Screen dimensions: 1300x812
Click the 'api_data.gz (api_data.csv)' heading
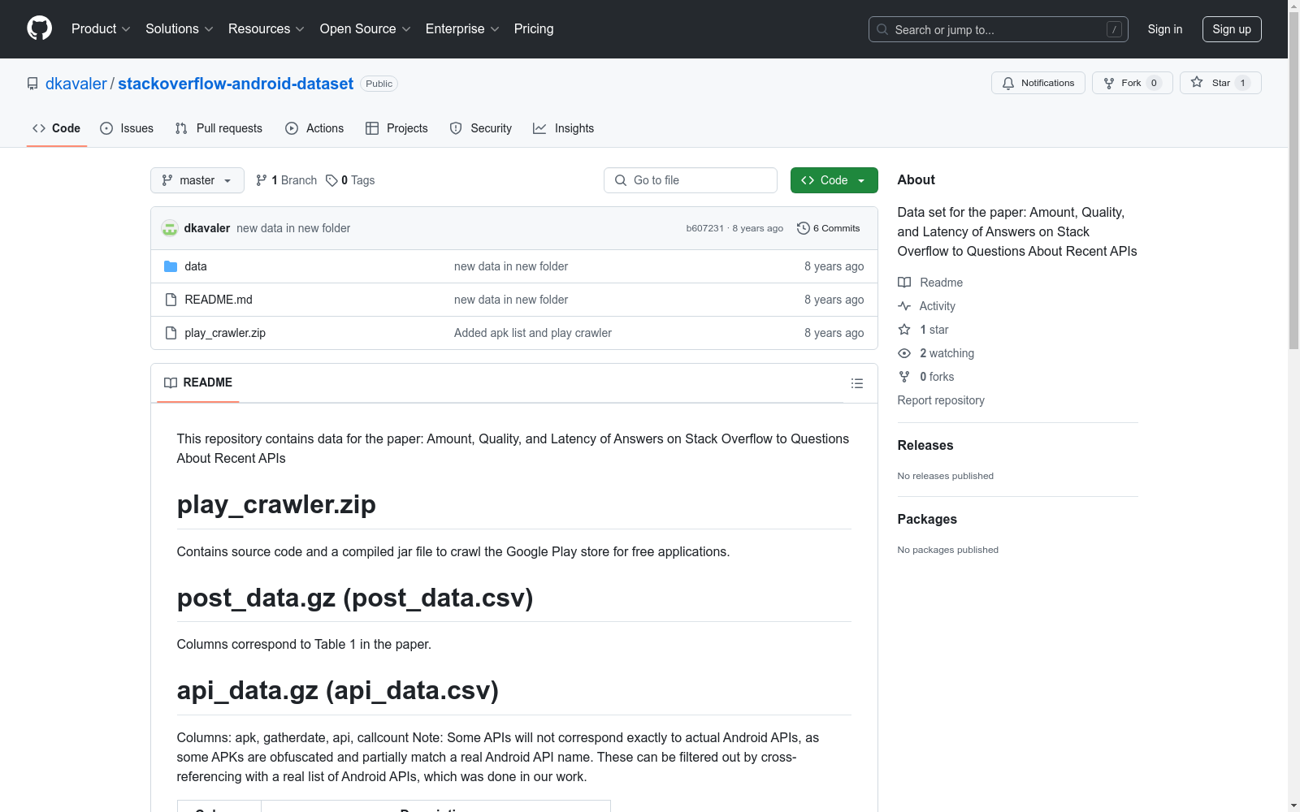(x=338, y=690)
